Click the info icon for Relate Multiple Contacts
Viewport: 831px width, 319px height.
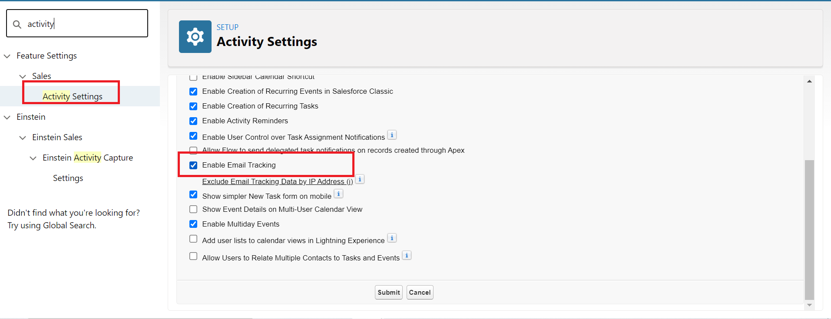pyautogui.click(x=407, y=255)
